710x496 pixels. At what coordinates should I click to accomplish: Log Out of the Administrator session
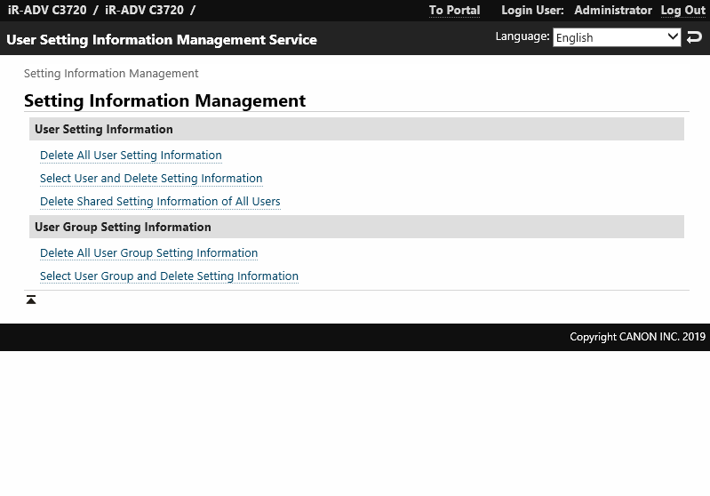682,11
